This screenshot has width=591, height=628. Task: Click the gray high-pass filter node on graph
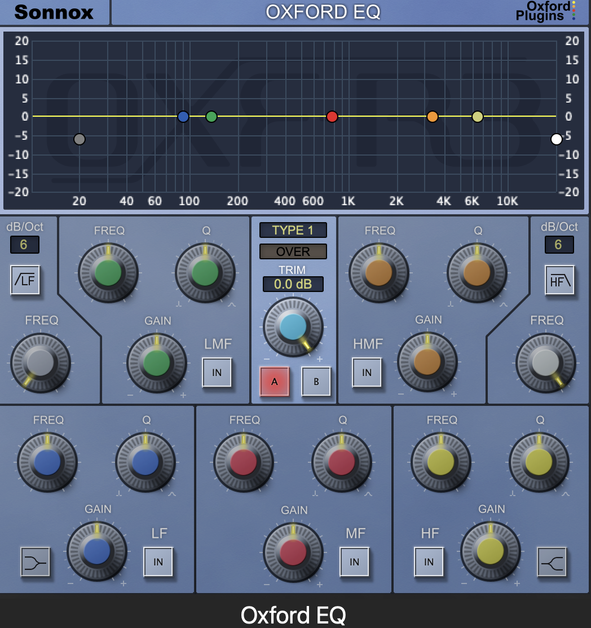click(x=80, y=139)
